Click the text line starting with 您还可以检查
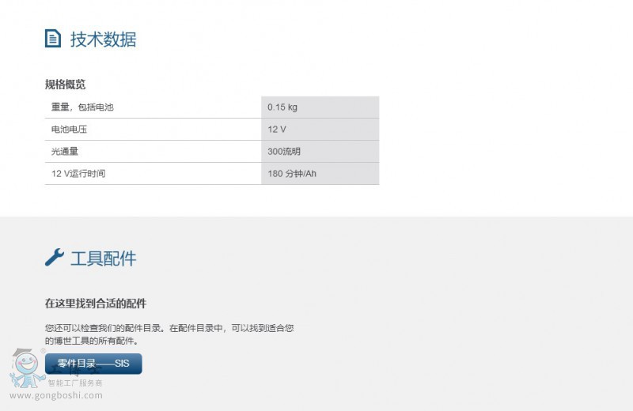The image size is (633, 411). point(169,327)
